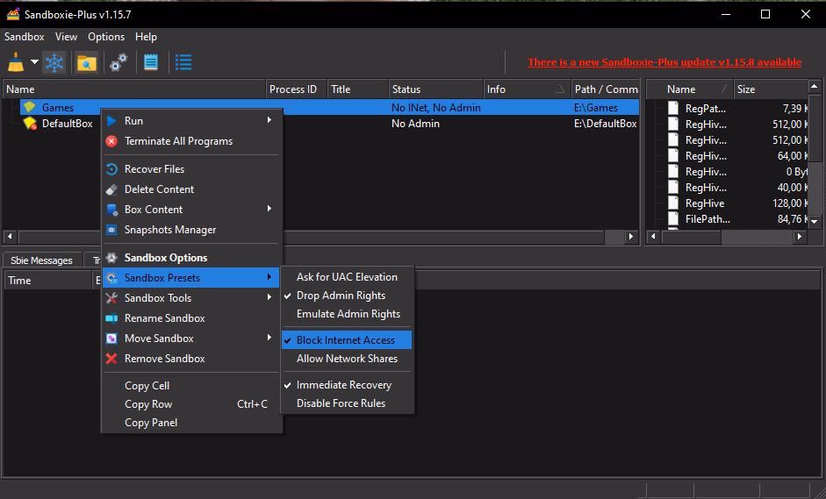Click Terminate All Programs in context menu
826x499 pixels.
pos(178,141)
